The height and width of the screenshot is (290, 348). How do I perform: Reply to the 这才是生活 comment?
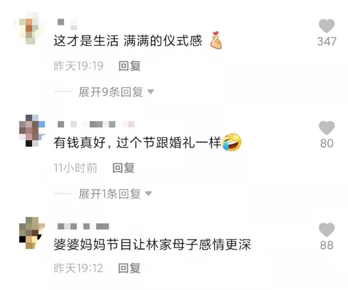(130, 66)
